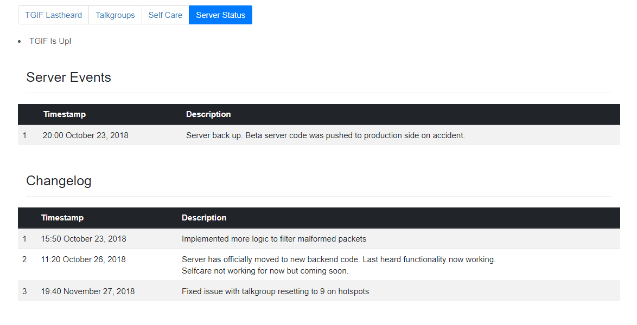This screenshot has height=325, width=637.
Task: Switch to the Talkgroups tab
Action: (115, 15)
